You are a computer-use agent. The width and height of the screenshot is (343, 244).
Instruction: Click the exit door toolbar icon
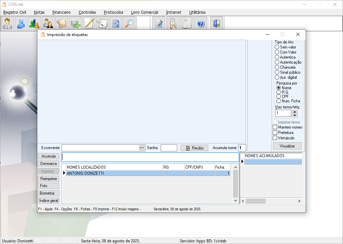[217, 23]
